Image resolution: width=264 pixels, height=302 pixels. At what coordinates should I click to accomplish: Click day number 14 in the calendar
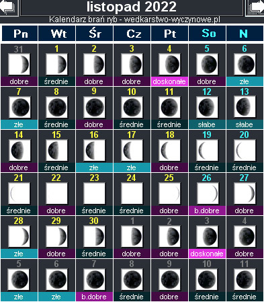coord(19,135)
